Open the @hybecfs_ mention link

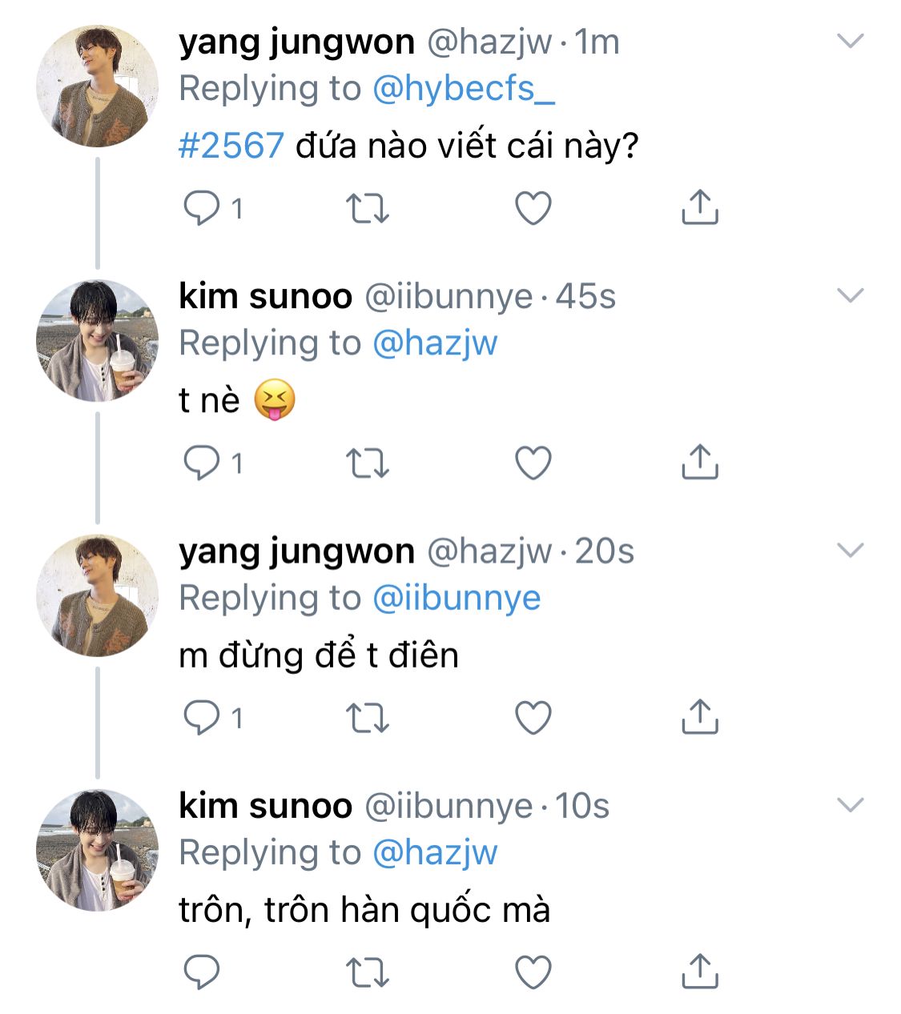464,89
